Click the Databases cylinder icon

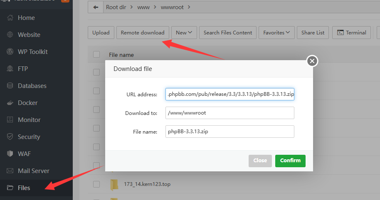click(x=10, y=85)
